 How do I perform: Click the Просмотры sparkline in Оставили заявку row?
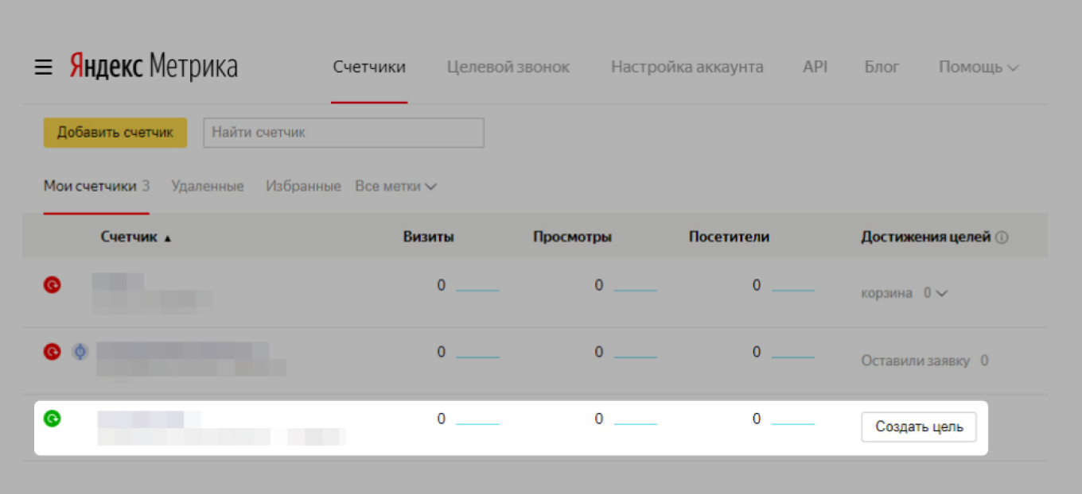(635, 356)
